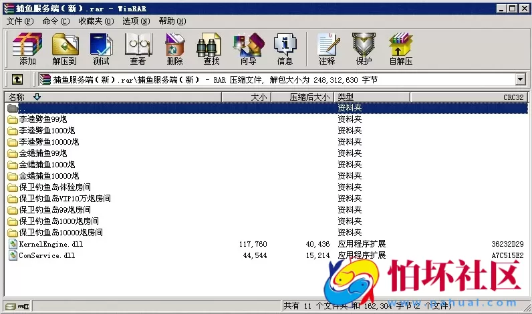Select folder 李逵劈鱼1000炮
Image resolution: width=532 pixels, height=314 pixels.
[47, 131]
